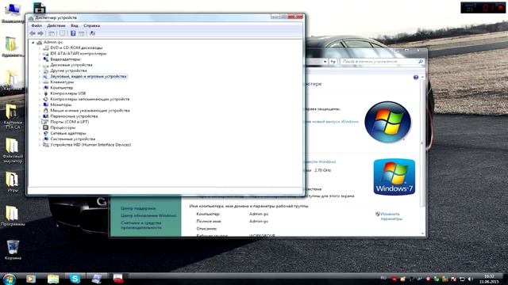Expand the Клавиатуры category
This screenshot has height=285, width=508.
[x=40, y=82]
